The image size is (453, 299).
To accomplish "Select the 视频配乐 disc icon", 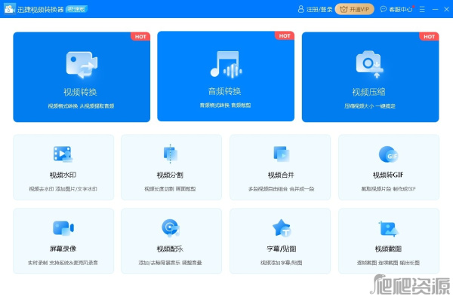I will [x=171, y=227].
